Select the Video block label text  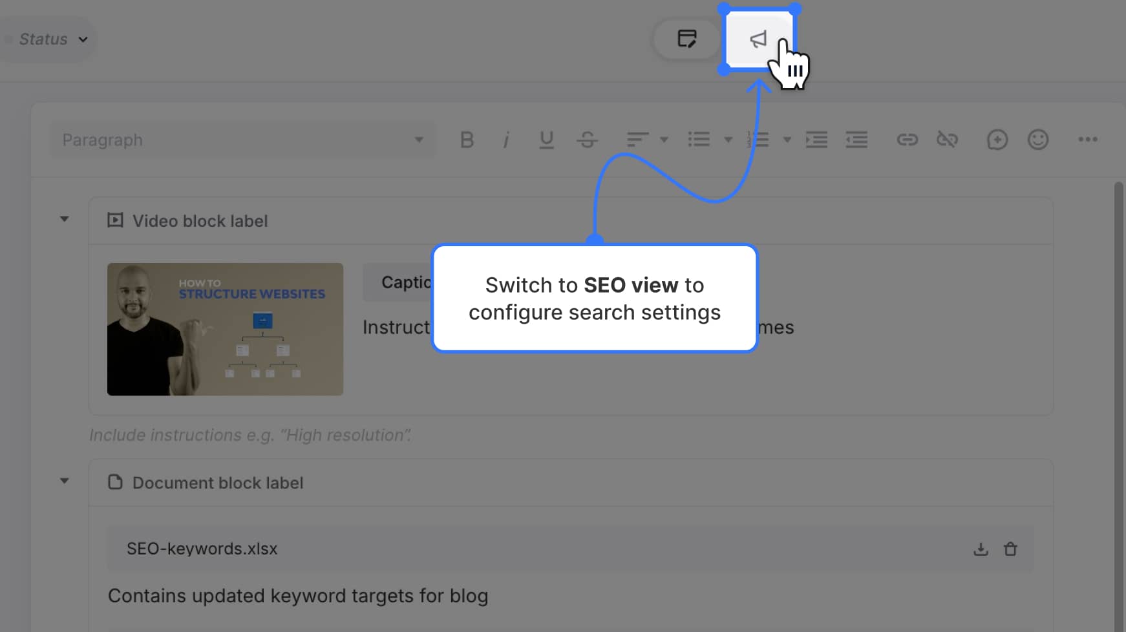point(200,221)
